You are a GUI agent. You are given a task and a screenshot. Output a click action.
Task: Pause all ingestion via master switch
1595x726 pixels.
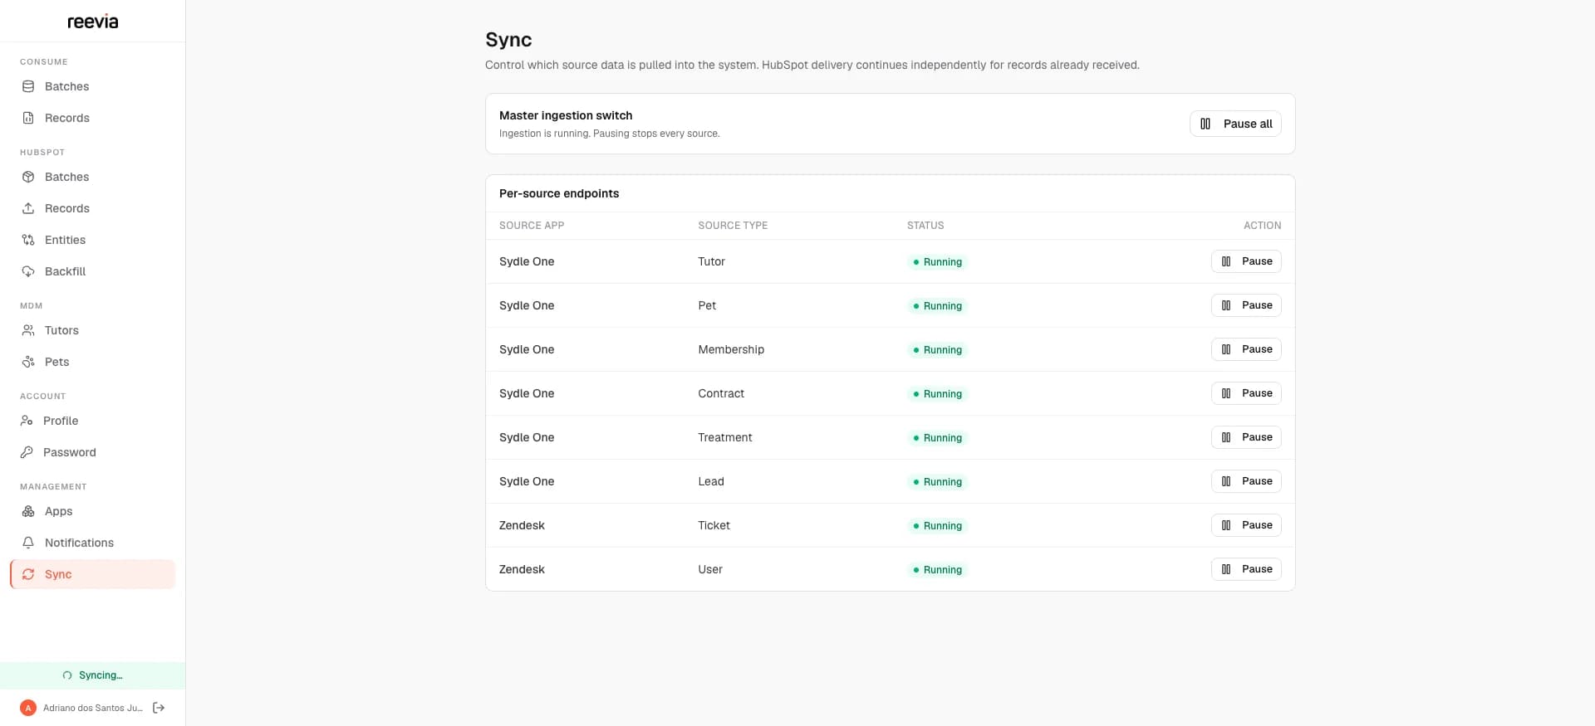click(x=1235, y=124)
